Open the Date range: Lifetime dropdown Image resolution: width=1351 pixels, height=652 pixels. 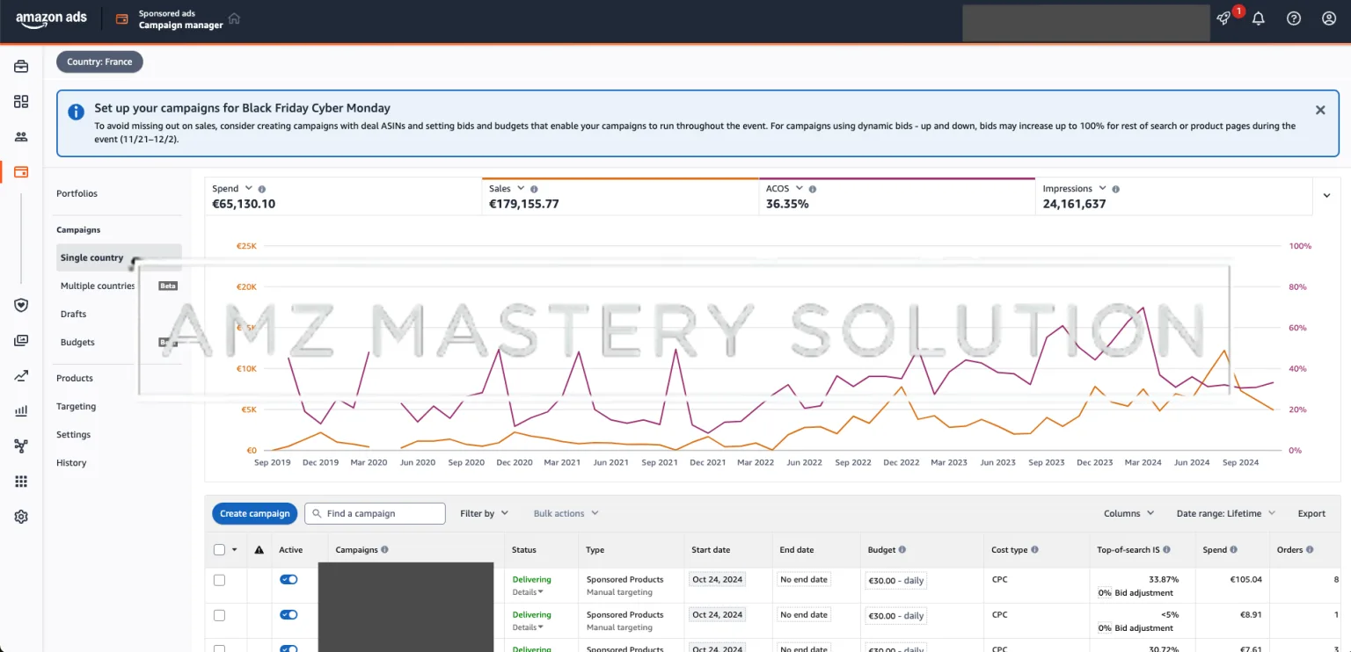pyautogui.click(x=1226, y=514)
